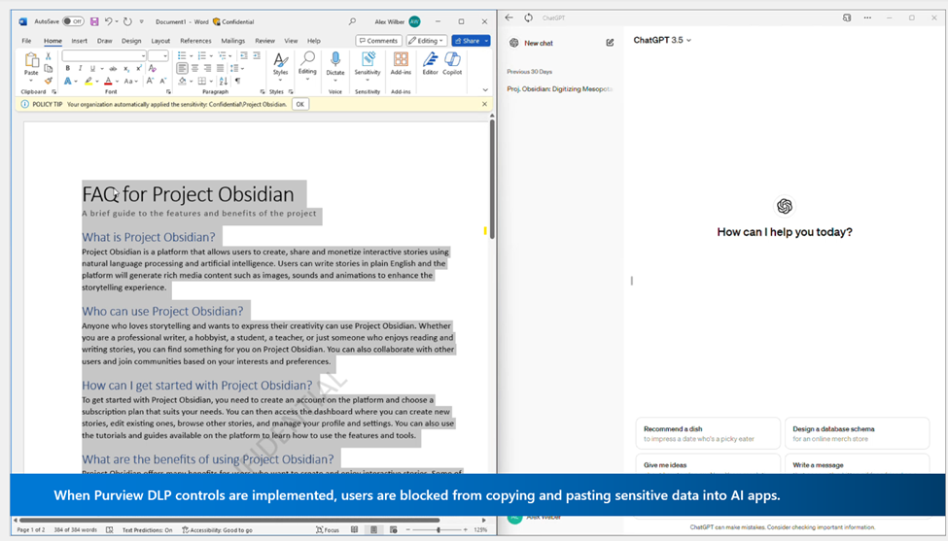Open the File menu in Word
This screenshot has width=948, height=541.
click(26, 41)
